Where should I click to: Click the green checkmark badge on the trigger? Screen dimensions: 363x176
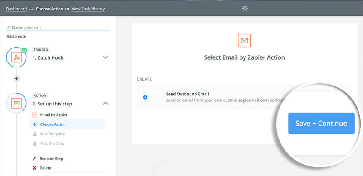point(24,50)
